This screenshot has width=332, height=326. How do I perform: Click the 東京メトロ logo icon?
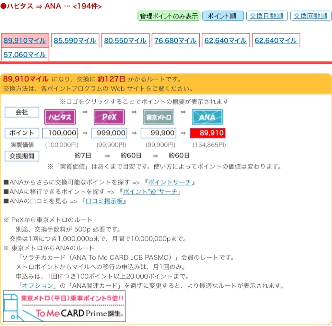click(158, 117)
